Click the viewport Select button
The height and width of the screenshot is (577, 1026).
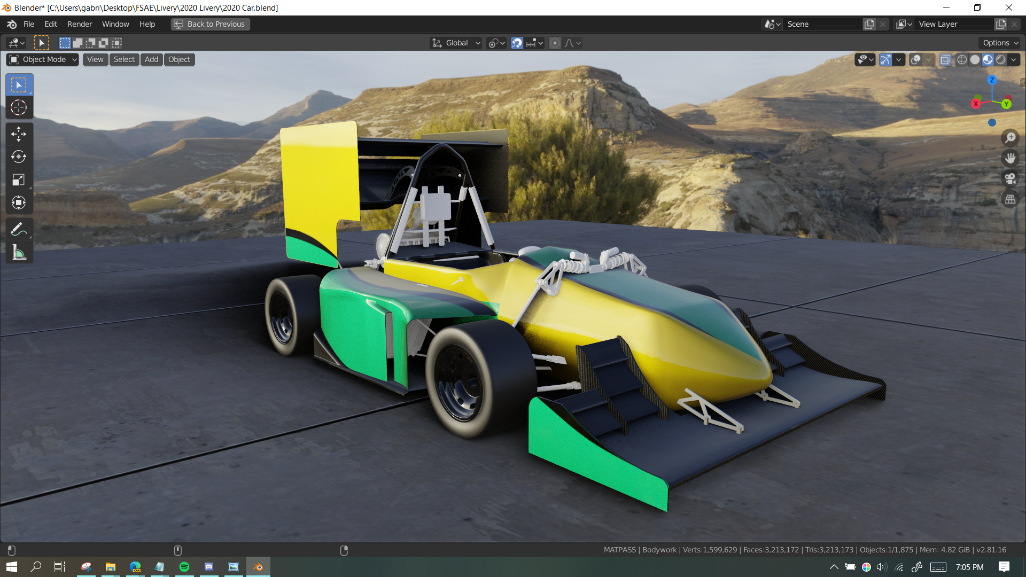124,60
